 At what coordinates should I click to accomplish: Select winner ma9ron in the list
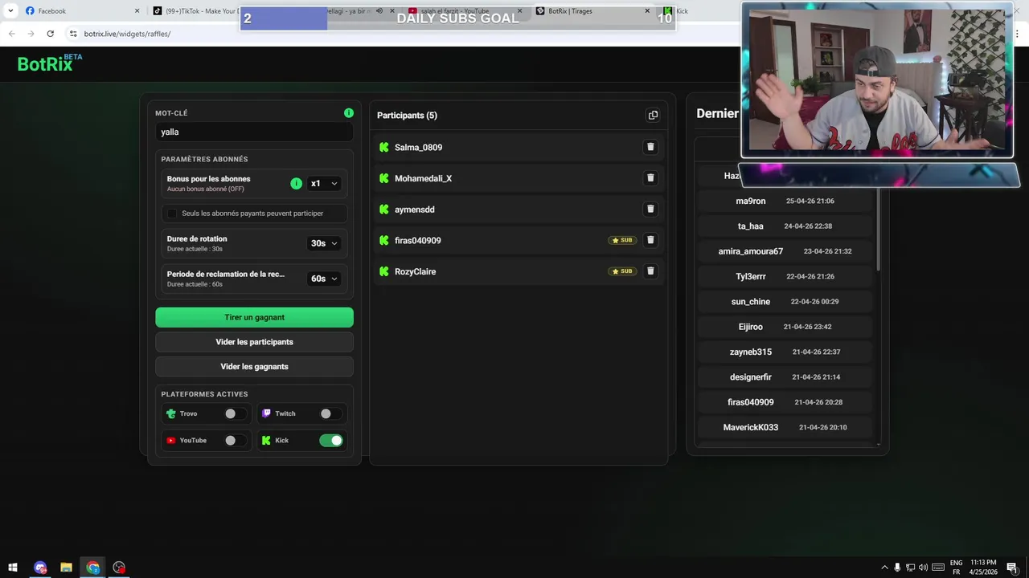[785, 201]
